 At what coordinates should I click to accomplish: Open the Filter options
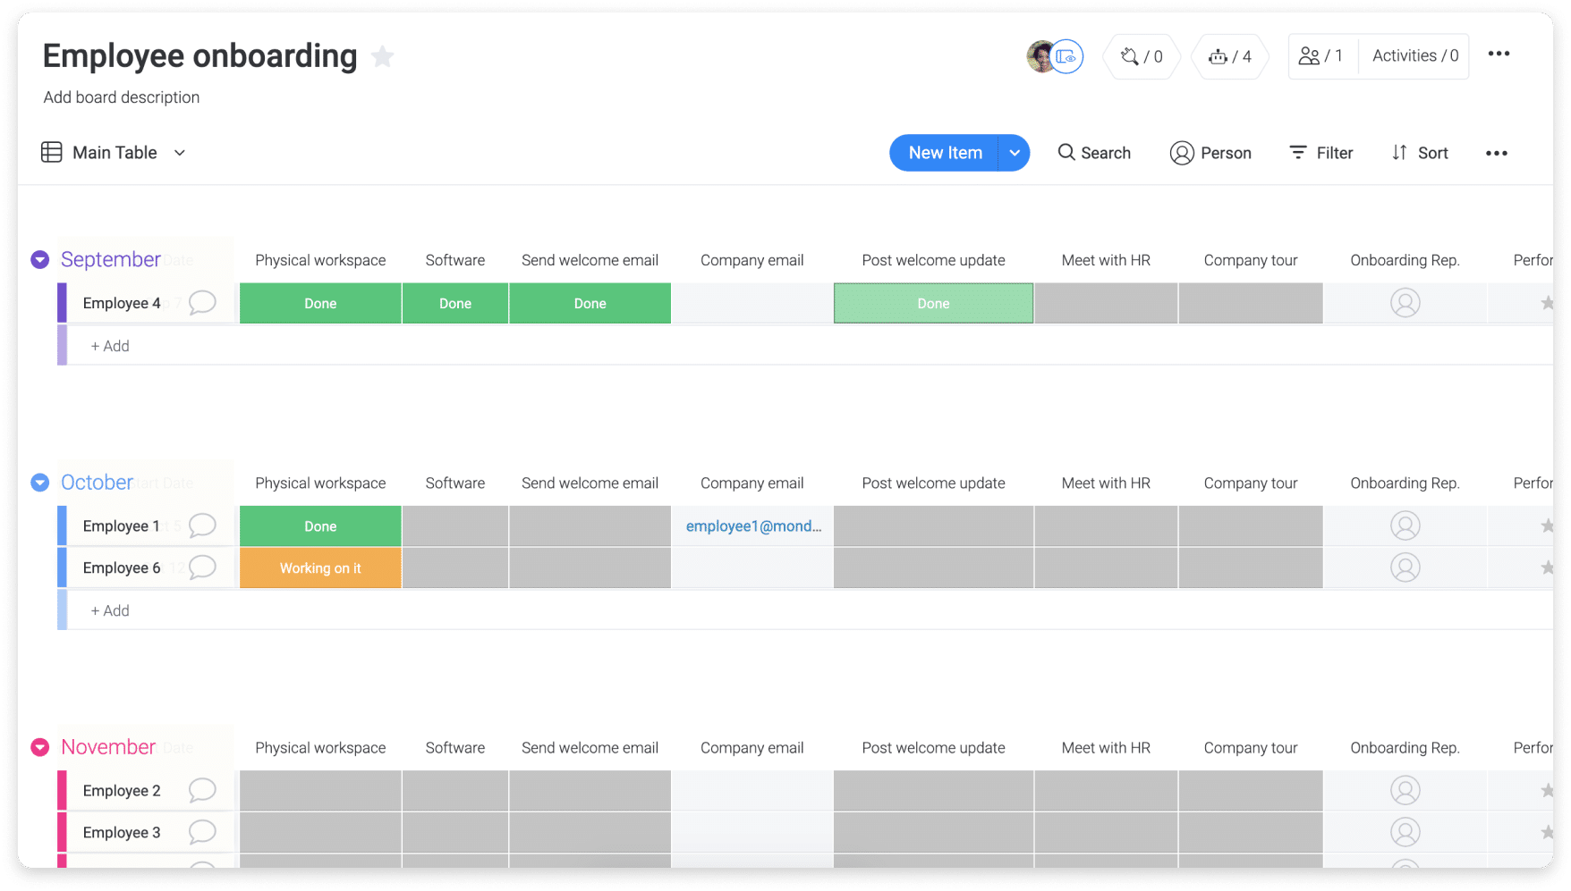click(x=1321, y=153)
